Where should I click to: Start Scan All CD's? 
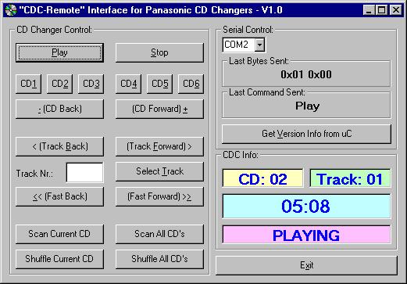click(159, 234)
